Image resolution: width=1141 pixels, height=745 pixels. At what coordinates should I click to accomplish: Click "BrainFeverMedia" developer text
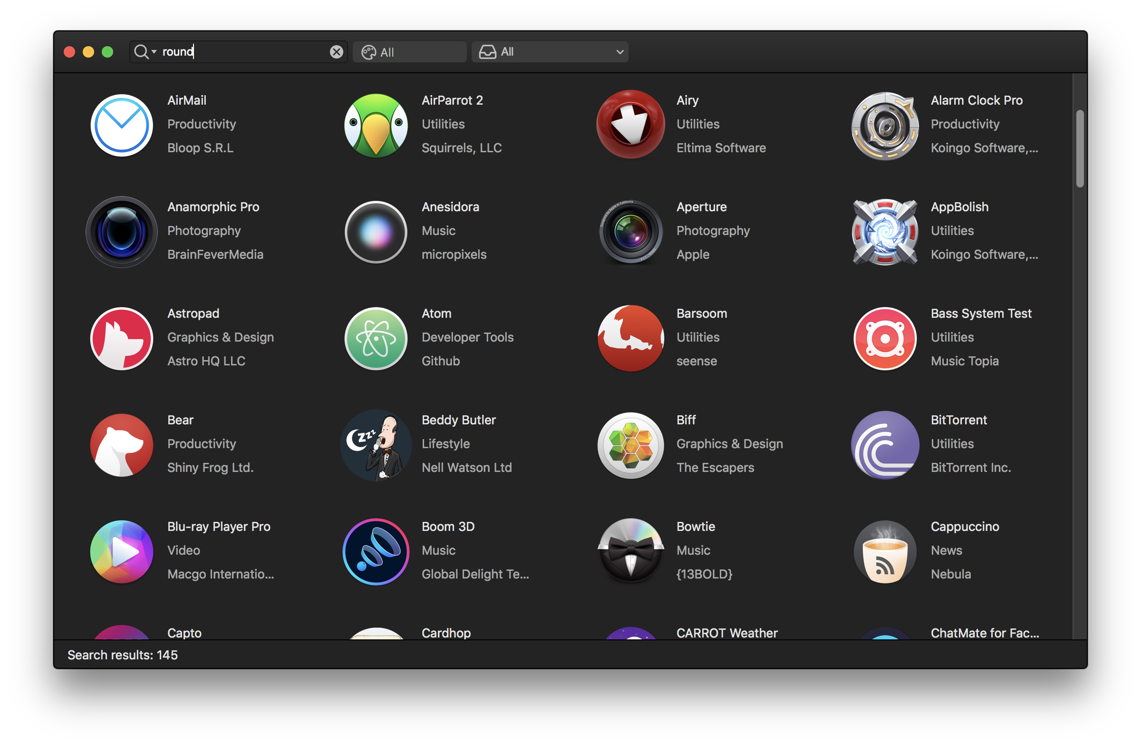coord(215,254)
